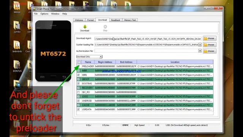Click the Stop icon
The width and height of the screenshot is (243, 137).
pyautogui.click(x=105, y=27)
